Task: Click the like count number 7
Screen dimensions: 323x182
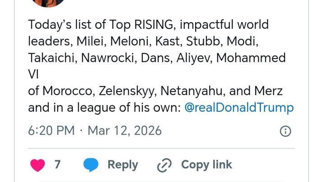Action: 57,165
